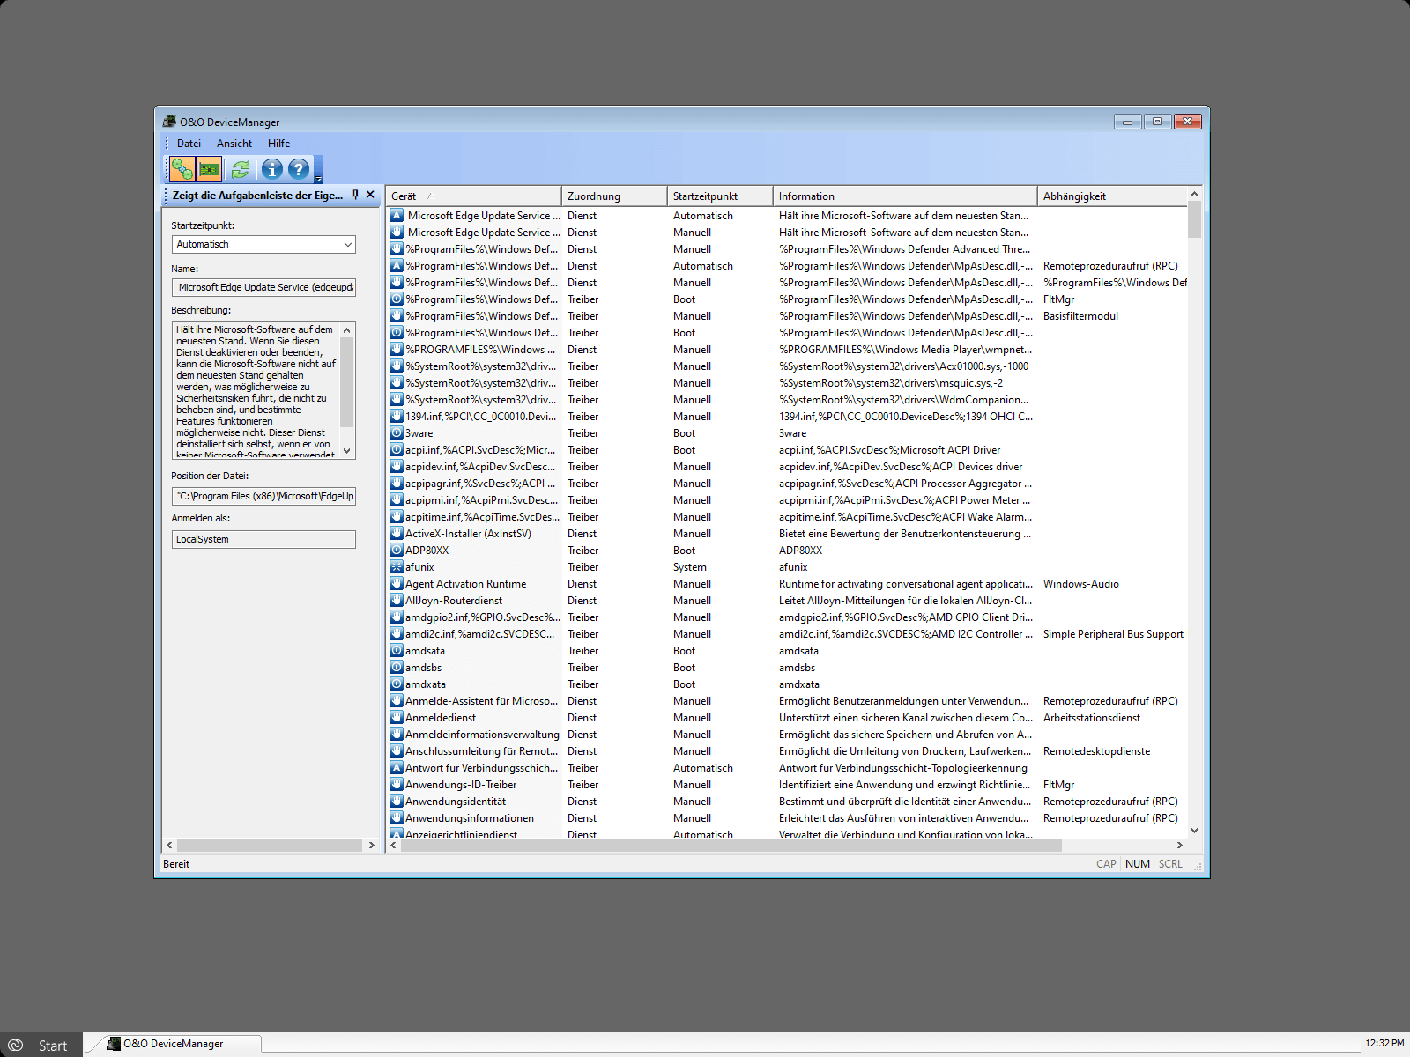1410x1057 pixels.
Task: Click the Remotedesktopdienste dependency cell
Action: [x=1096, y=751]
